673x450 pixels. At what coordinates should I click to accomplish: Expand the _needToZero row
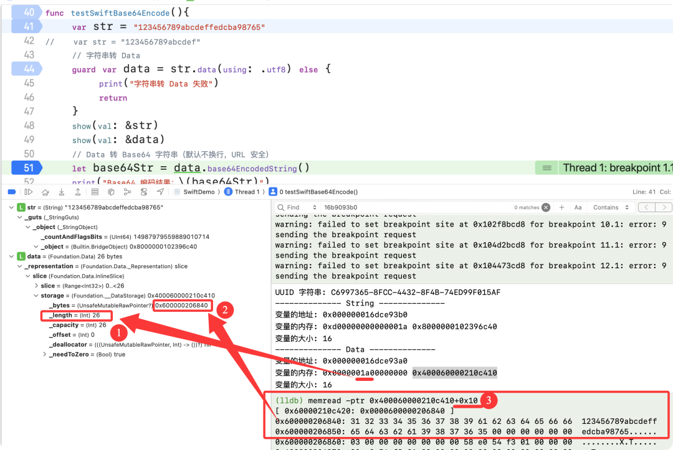pyautogui.click(x=44, y=354)
